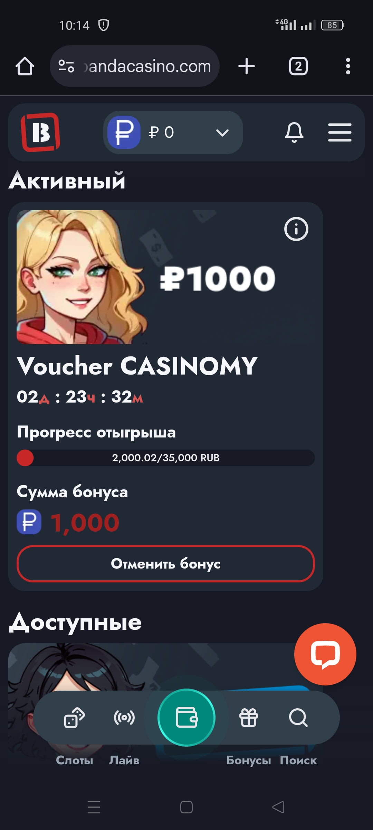Tap the Voucher CASINOMY banner image
Viewport: 373px width, 830px height.
pos(166,277)
